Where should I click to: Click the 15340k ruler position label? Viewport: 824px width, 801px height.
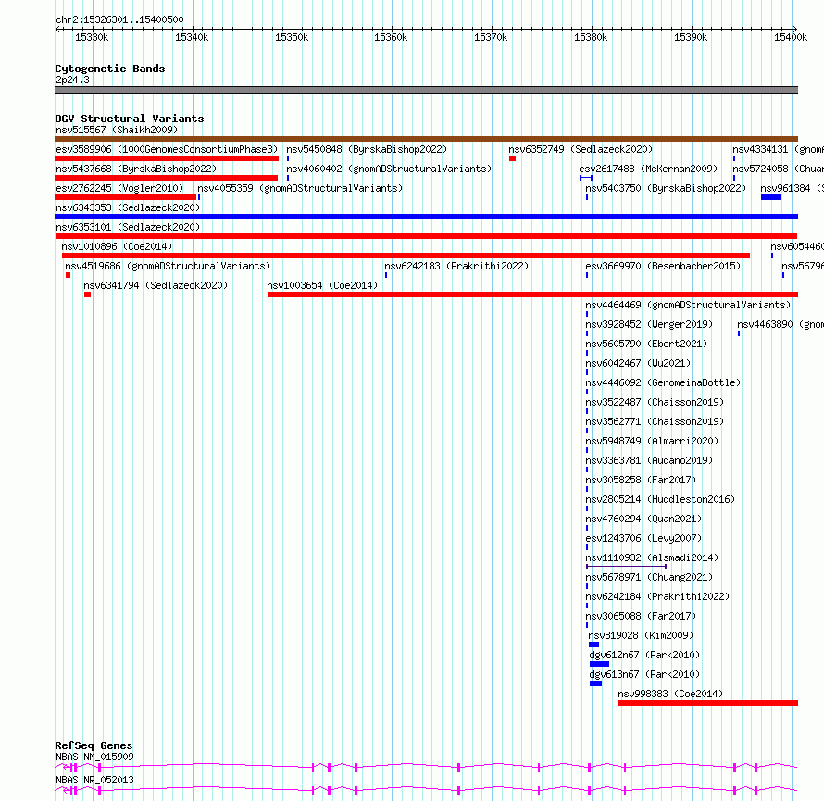pos(192,37)
